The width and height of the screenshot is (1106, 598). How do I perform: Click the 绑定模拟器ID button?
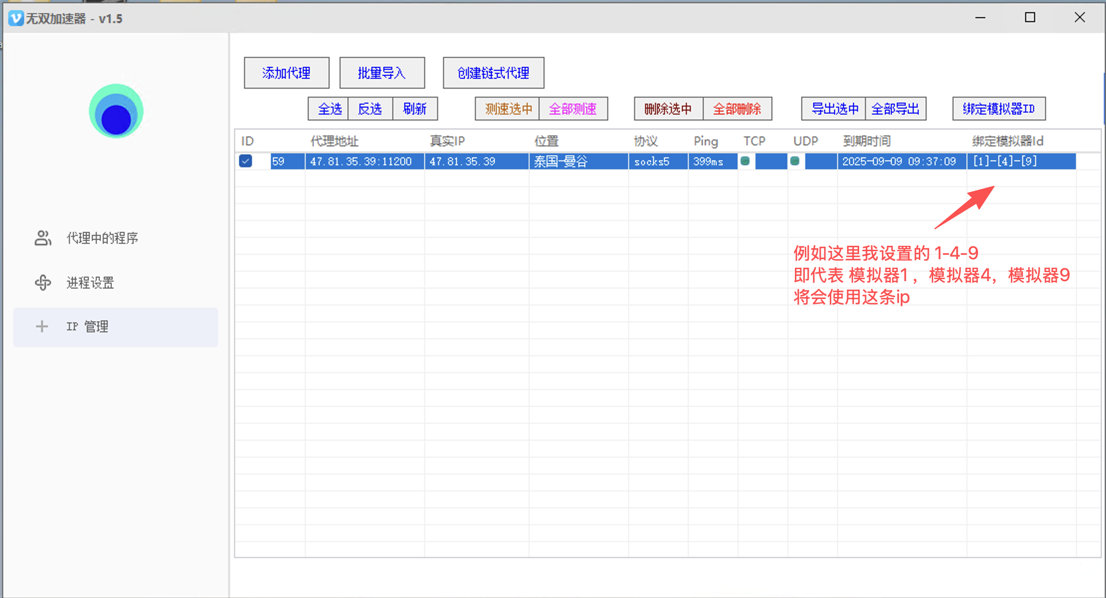(998, 109)
